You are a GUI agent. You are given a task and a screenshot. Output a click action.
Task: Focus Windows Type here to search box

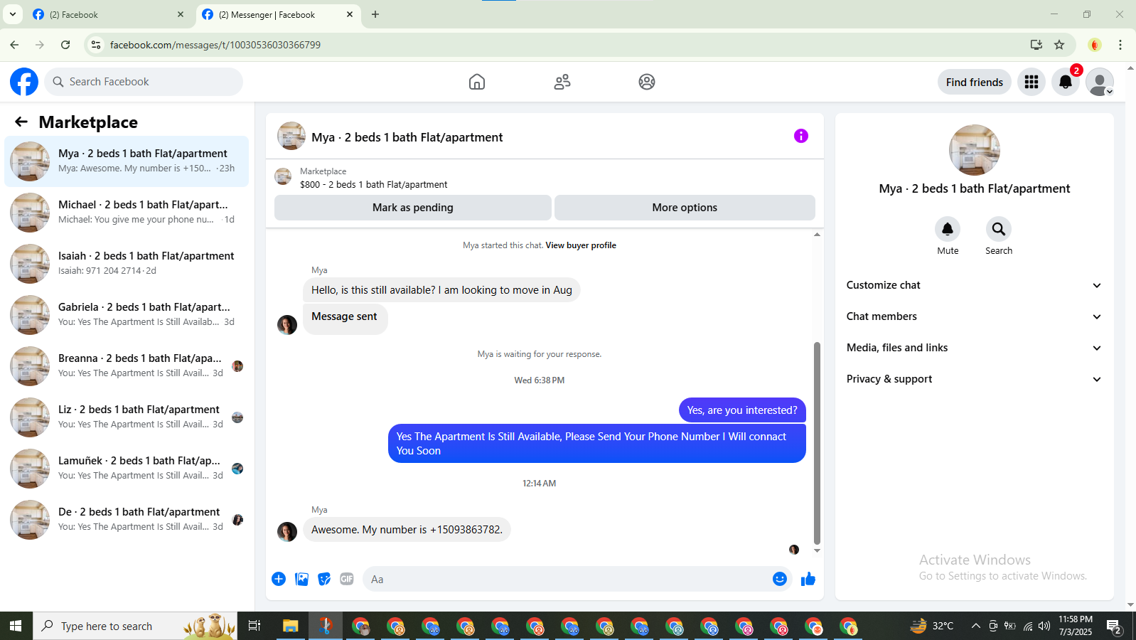tap(135, 626)
